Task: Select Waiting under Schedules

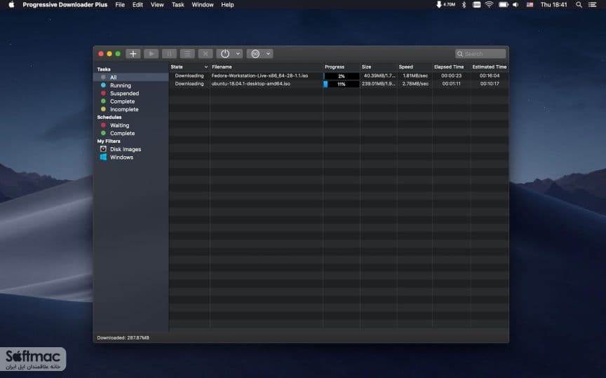Action: (x=119, y=125)
